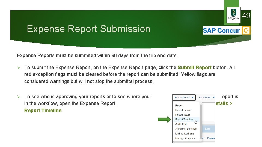Open the Report Details dropdown
The image size is (262, 147).
184,97
